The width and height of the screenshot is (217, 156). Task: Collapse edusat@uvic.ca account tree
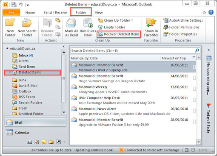coord(7,48)
